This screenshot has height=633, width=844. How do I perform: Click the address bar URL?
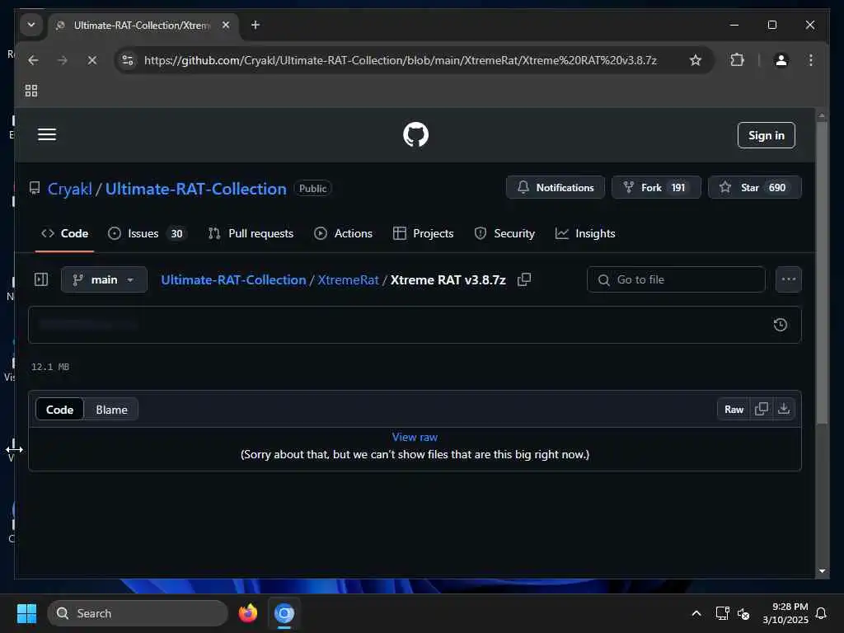[400, 60]
